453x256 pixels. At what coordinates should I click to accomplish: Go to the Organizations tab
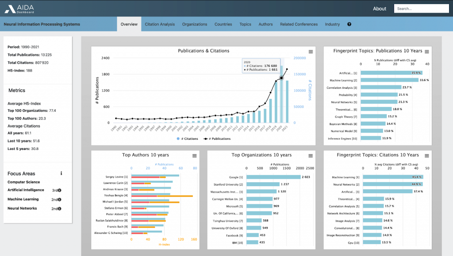(195, 24)
